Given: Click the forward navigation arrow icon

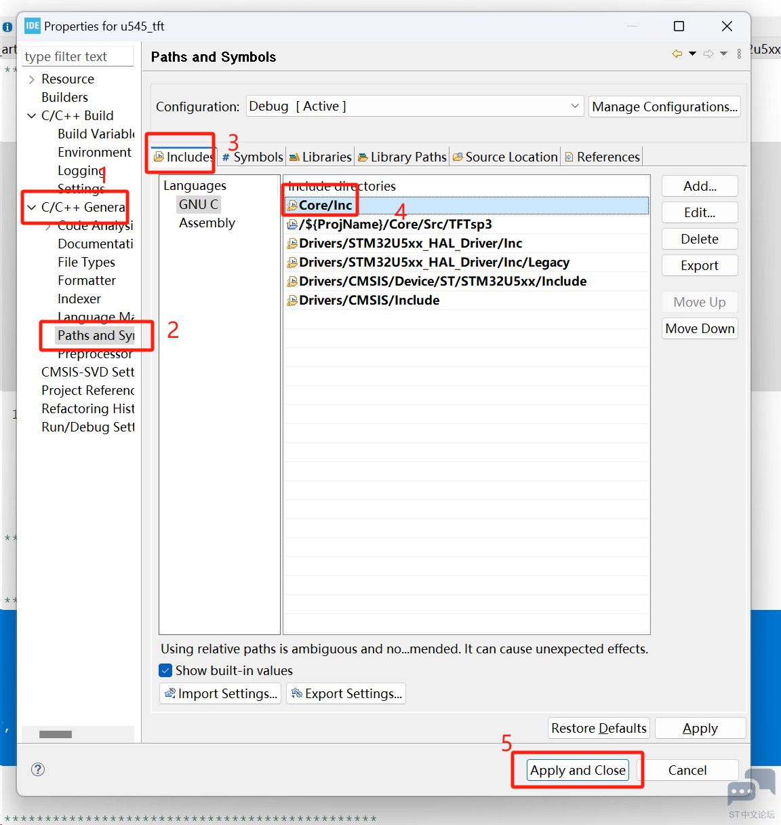Looking at the screenshot, I should [708, 54].
